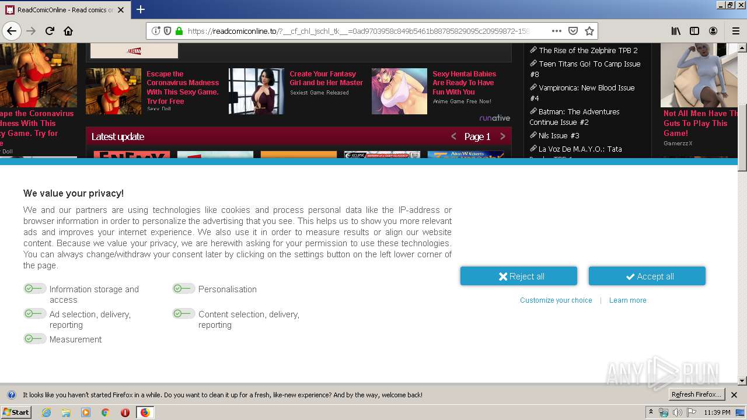Toggle Measurement consent switch
This screenshot has width=747, height=420.
(x=34, y=338)
